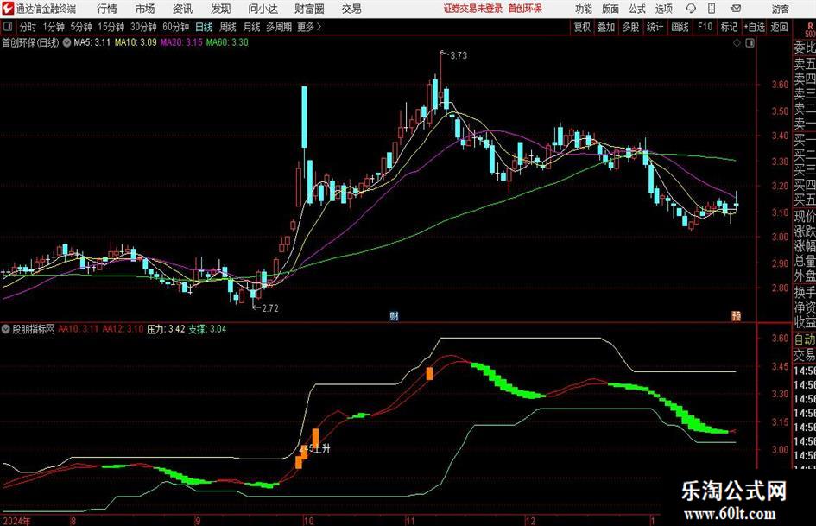Click the 复权 toolbar button
This screenshot has width=816, height=526.
[582, 27]
